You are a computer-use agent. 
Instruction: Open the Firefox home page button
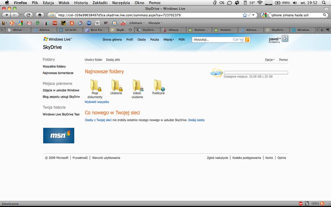coord(40,15)
